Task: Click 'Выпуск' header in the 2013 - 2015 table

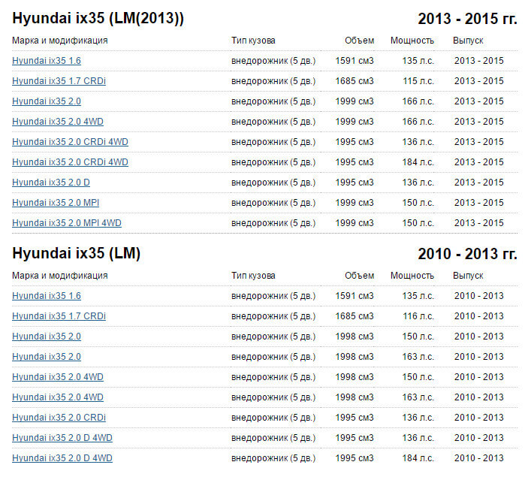Action: pyautogui.click(x=468, y=41)
